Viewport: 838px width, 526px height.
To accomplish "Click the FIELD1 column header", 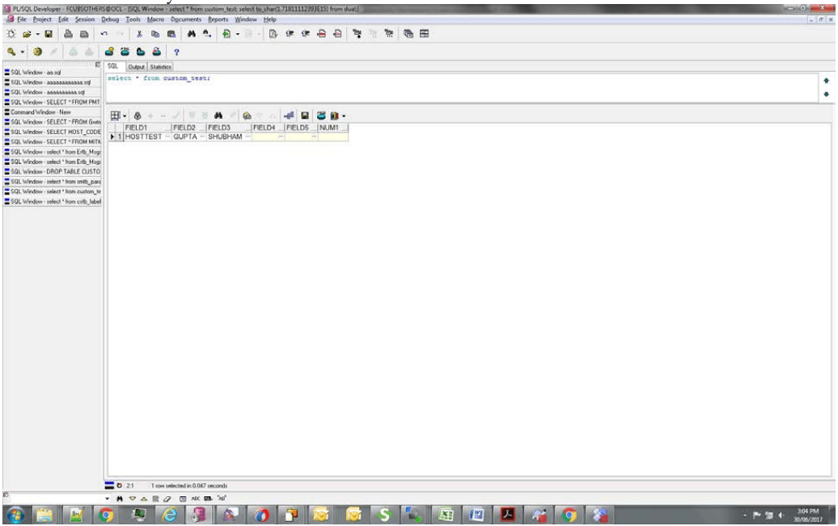I will click(x=147, y=128).
